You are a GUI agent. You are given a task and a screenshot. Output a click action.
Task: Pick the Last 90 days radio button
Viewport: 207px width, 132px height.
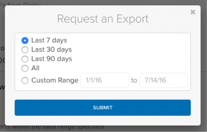(25, 59)
